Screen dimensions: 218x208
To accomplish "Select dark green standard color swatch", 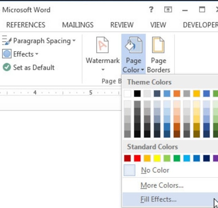I will [177, 158].
